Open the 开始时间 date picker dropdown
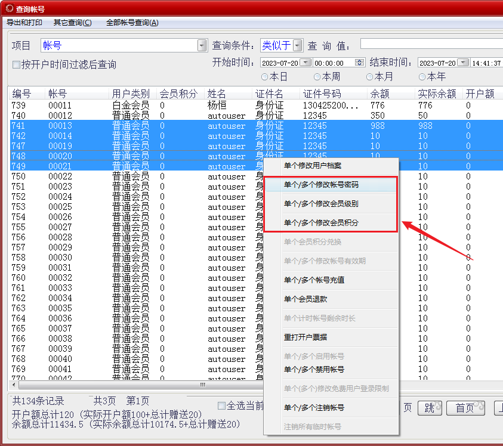503x446 pixels. (x=305, y=63)
